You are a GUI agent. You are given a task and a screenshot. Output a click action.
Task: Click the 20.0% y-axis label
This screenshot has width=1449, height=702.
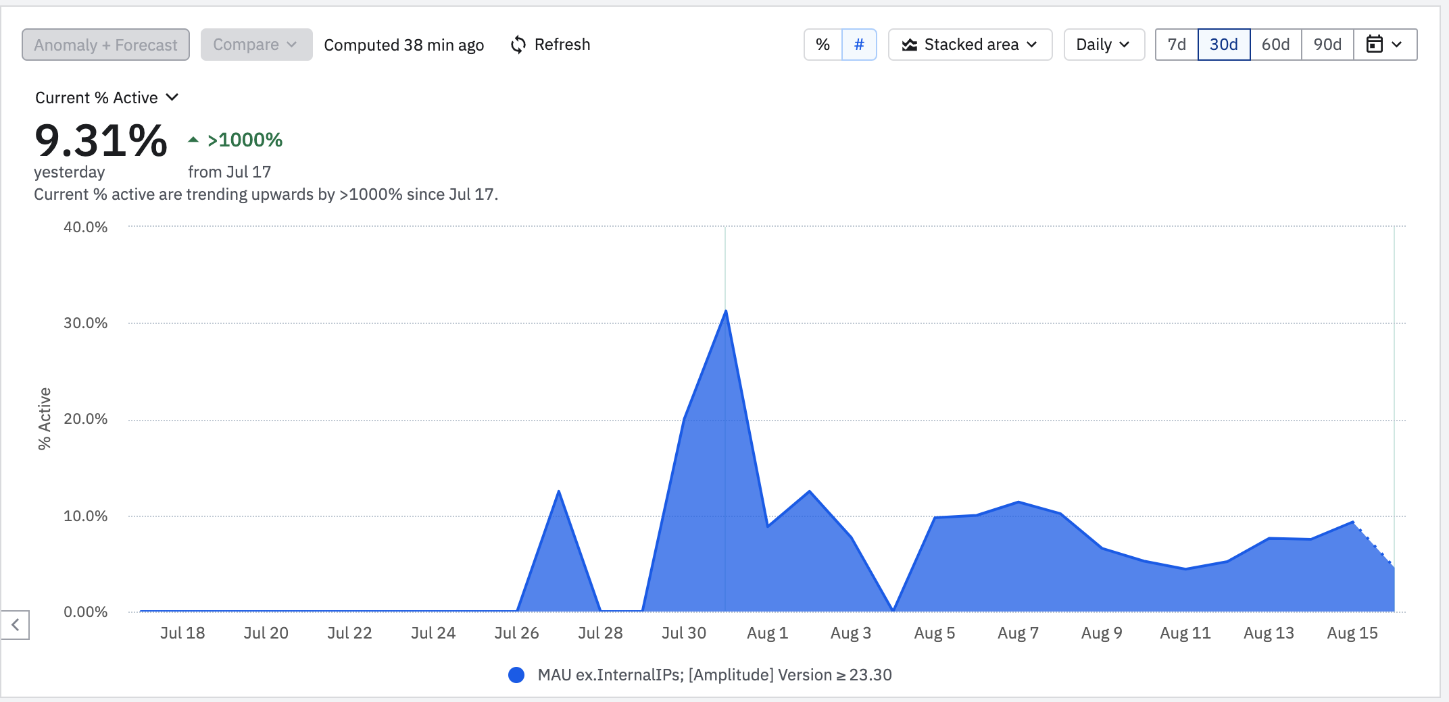coord(86,418)
